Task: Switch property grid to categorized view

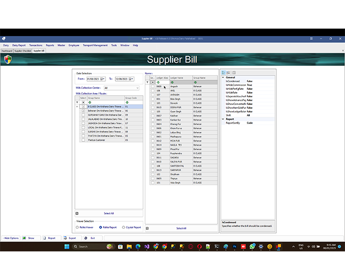Action: tap(224, 72)
